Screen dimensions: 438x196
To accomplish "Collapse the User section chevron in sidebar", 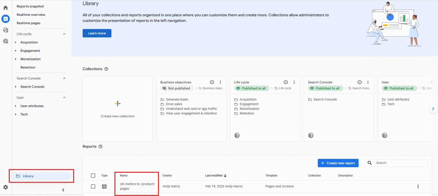I will click(x=64, y=98).
